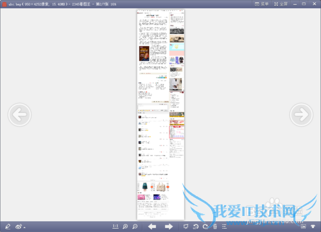321x232 pixels.
Task: Click the displayed webpage screenshot image
Action: click(160, 115)
